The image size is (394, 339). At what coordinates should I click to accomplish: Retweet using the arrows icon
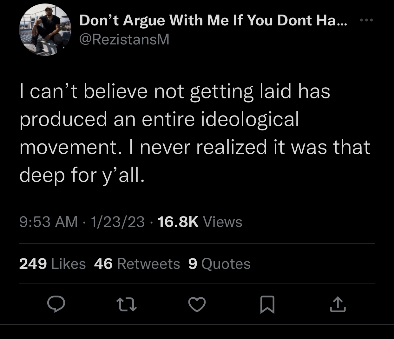127,305
